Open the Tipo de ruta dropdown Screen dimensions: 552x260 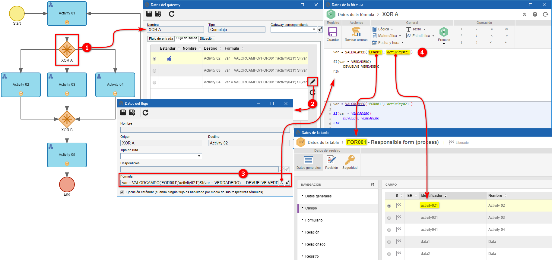[199, 156]
